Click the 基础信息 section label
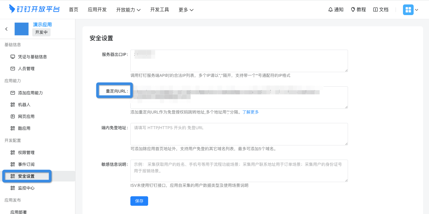 pyautogui.click(x=13, y=45)
